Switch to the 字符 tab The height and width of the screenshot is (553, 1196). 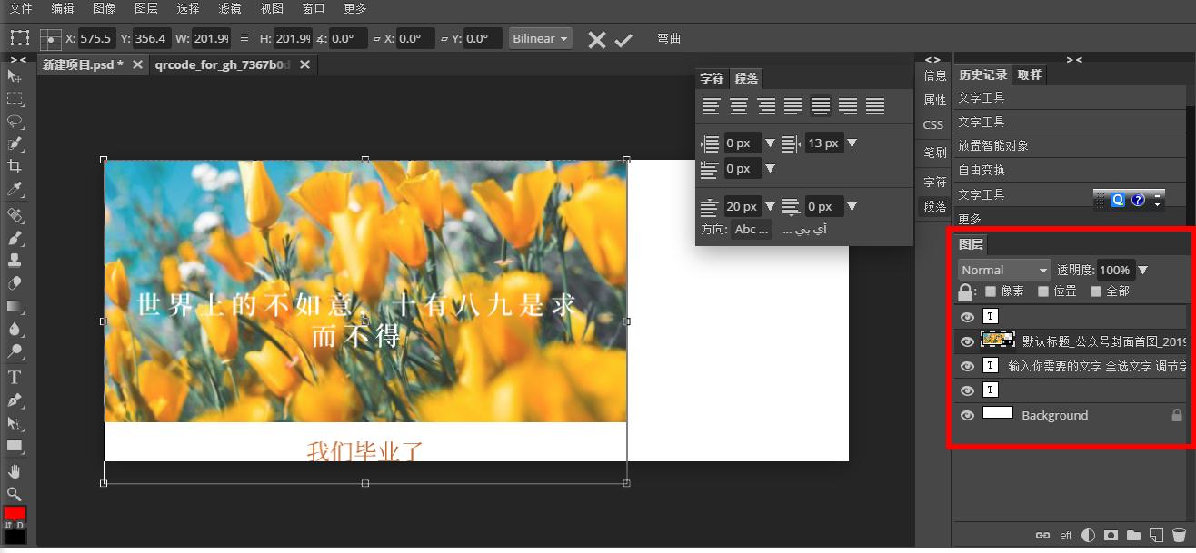click(712, 79)
